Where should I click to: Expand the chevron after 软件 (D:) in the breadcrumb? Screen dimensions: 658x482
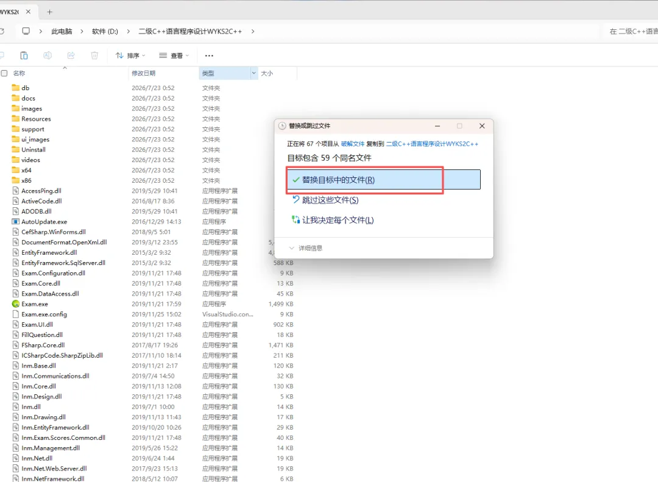click(128, 31)
